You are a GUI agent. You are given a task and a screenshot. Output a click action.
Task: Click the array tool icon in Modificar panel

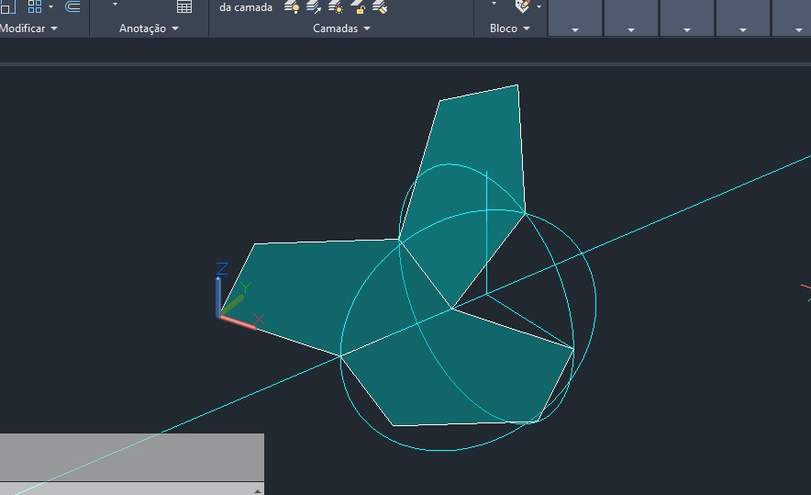click(x=35, y=6)
